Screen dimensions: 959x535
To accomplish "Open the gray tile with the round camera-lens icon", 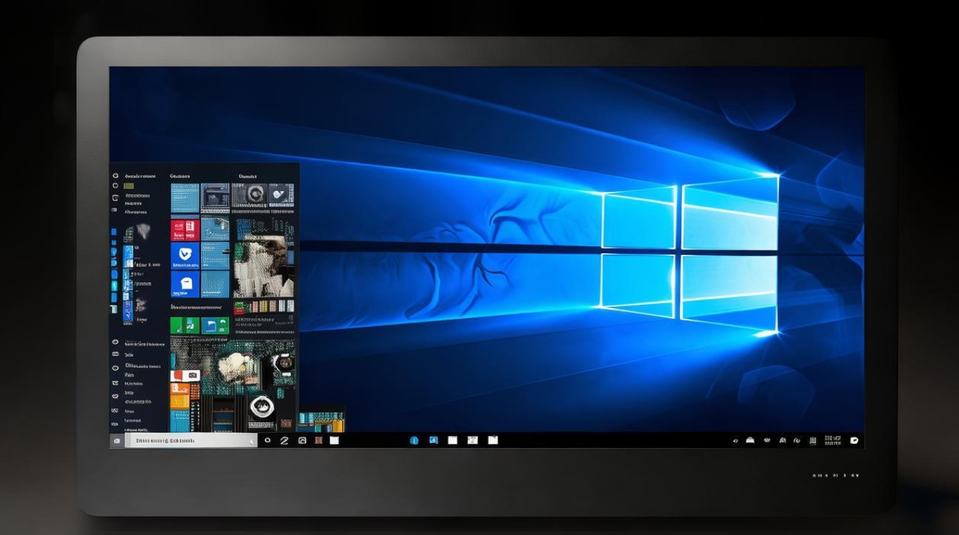I will pos(257,195).
